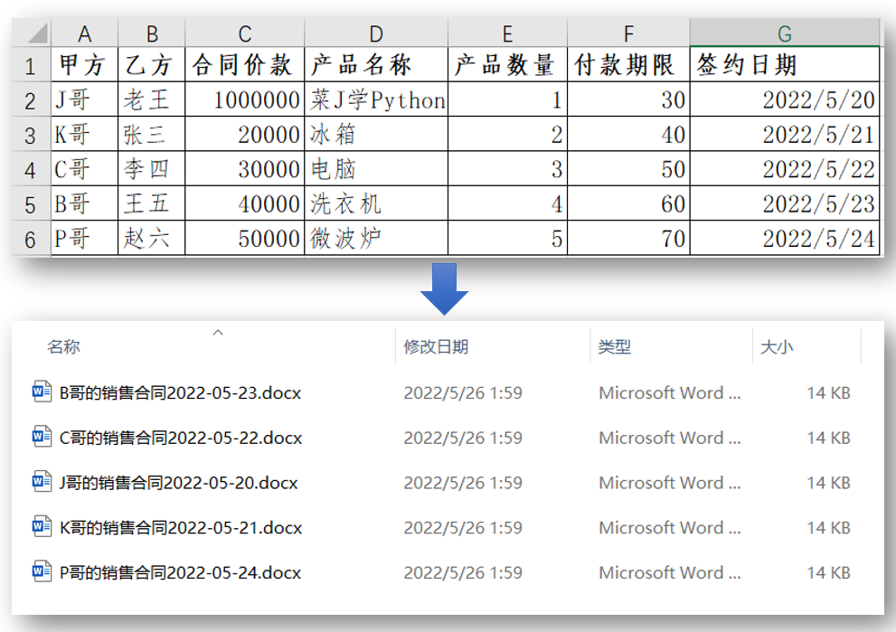
Task: Select column F header in spreadsheet
Action: (628, 33)
